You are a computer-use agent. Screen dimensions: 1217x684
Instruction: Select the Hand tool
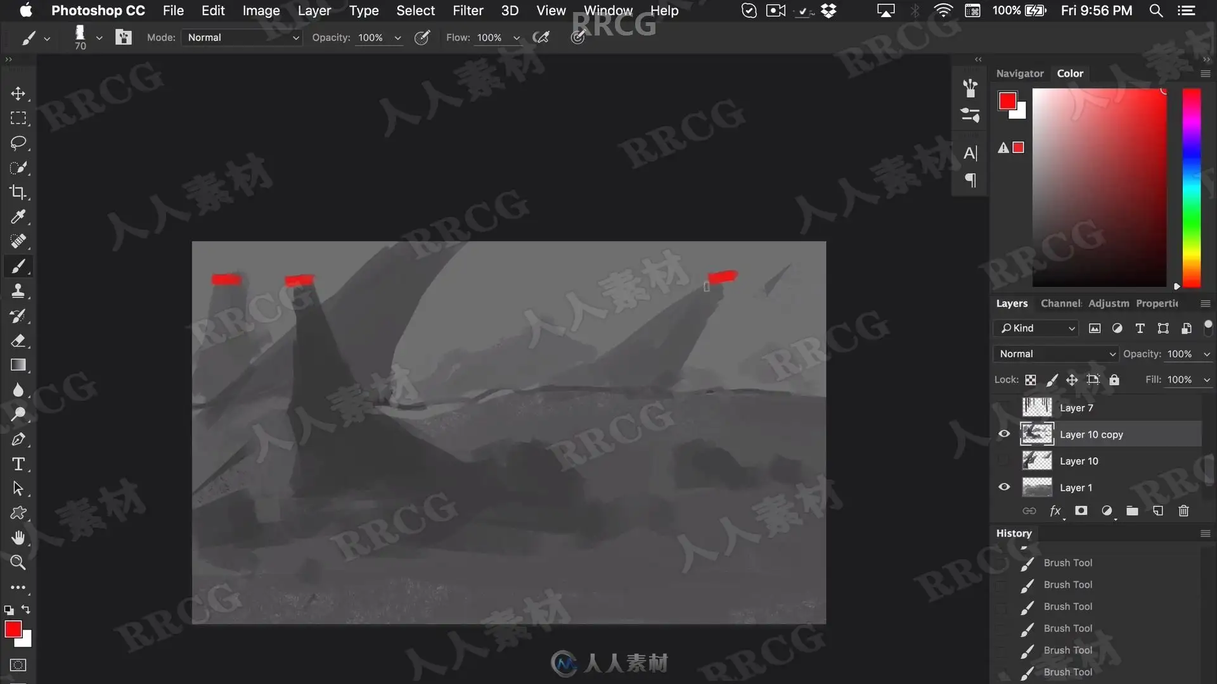pyautogui.click(x=18, y=538)
